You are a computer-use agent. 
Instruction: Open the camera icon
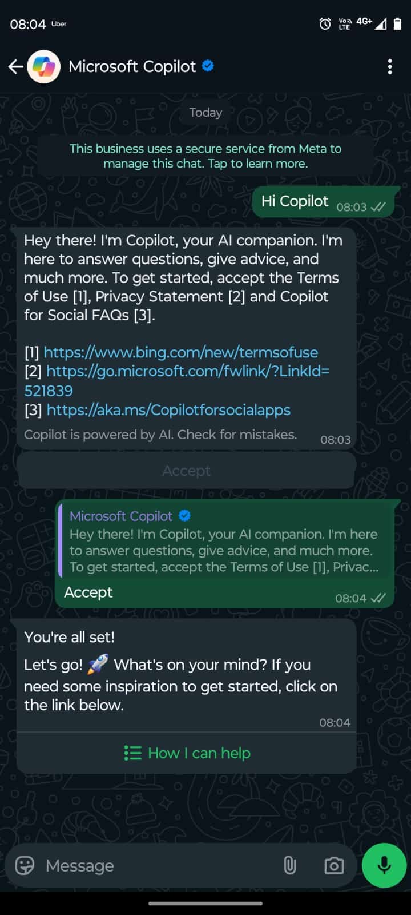tap(334, 865)
